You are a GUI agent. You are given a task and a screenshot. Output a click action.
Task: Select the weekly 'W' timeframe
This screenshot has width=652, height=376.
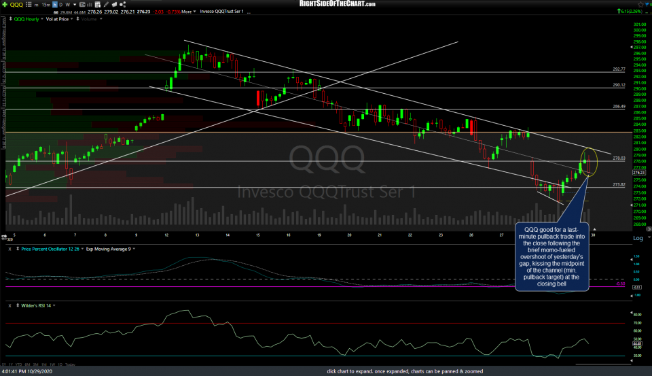pos(68,5)
